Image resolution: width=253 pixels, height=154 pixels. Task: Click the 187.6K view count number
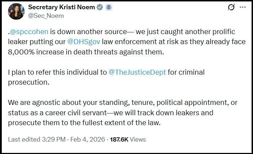pos(119,139)
